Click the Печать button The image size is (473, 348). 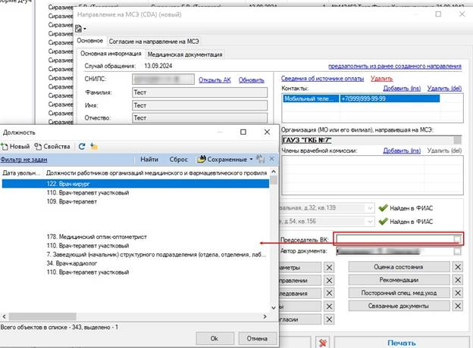click(402, 343)
